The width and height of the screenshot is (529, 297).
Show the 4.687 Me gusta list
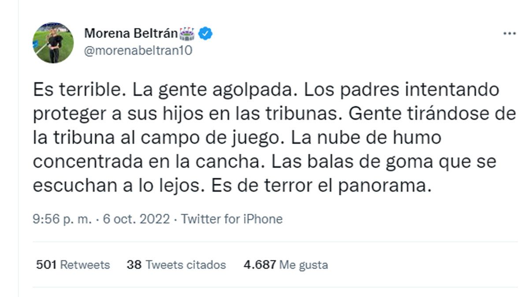coord(286,265)
